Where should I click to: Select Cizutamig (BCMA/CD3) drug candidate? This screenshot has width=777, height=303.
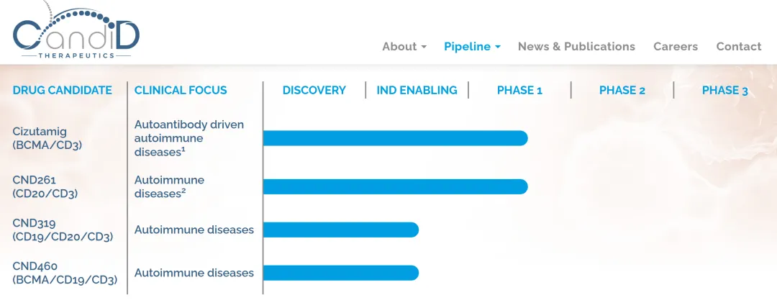click(47, 139)
